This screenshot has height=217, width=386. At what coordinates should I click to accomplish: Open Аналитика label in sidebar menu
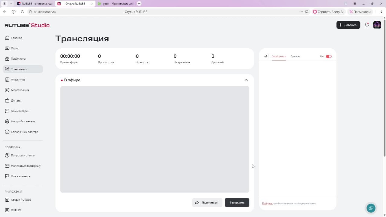click(x=18, y=80)
